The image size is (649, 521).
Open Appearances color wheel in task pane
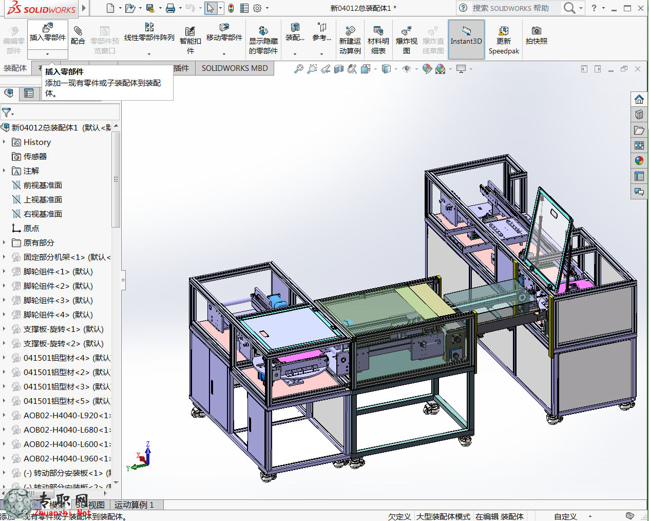coord(639,161)
